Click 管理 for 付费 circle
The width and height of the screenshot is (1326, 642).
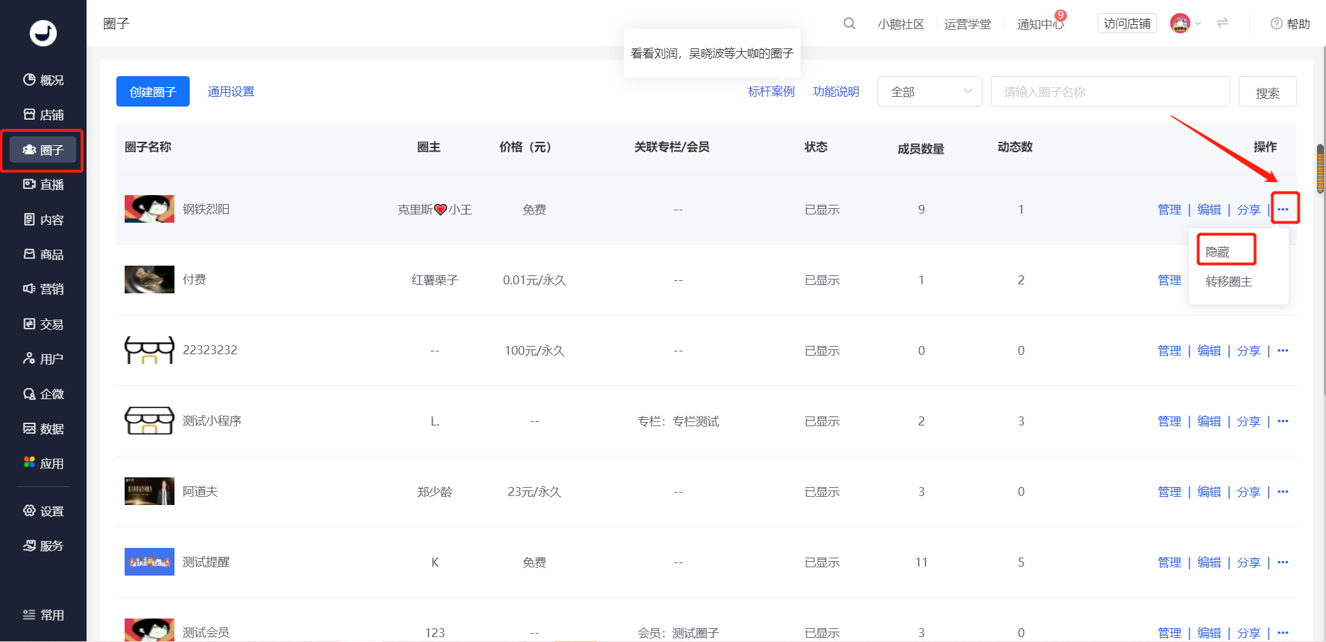tap(1170, 280)
